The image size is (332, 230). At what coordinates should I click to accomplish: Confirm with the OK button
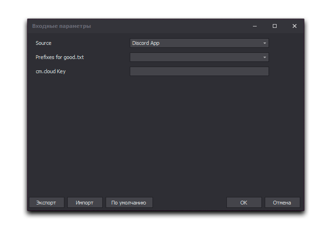click(x=243, y=203)
